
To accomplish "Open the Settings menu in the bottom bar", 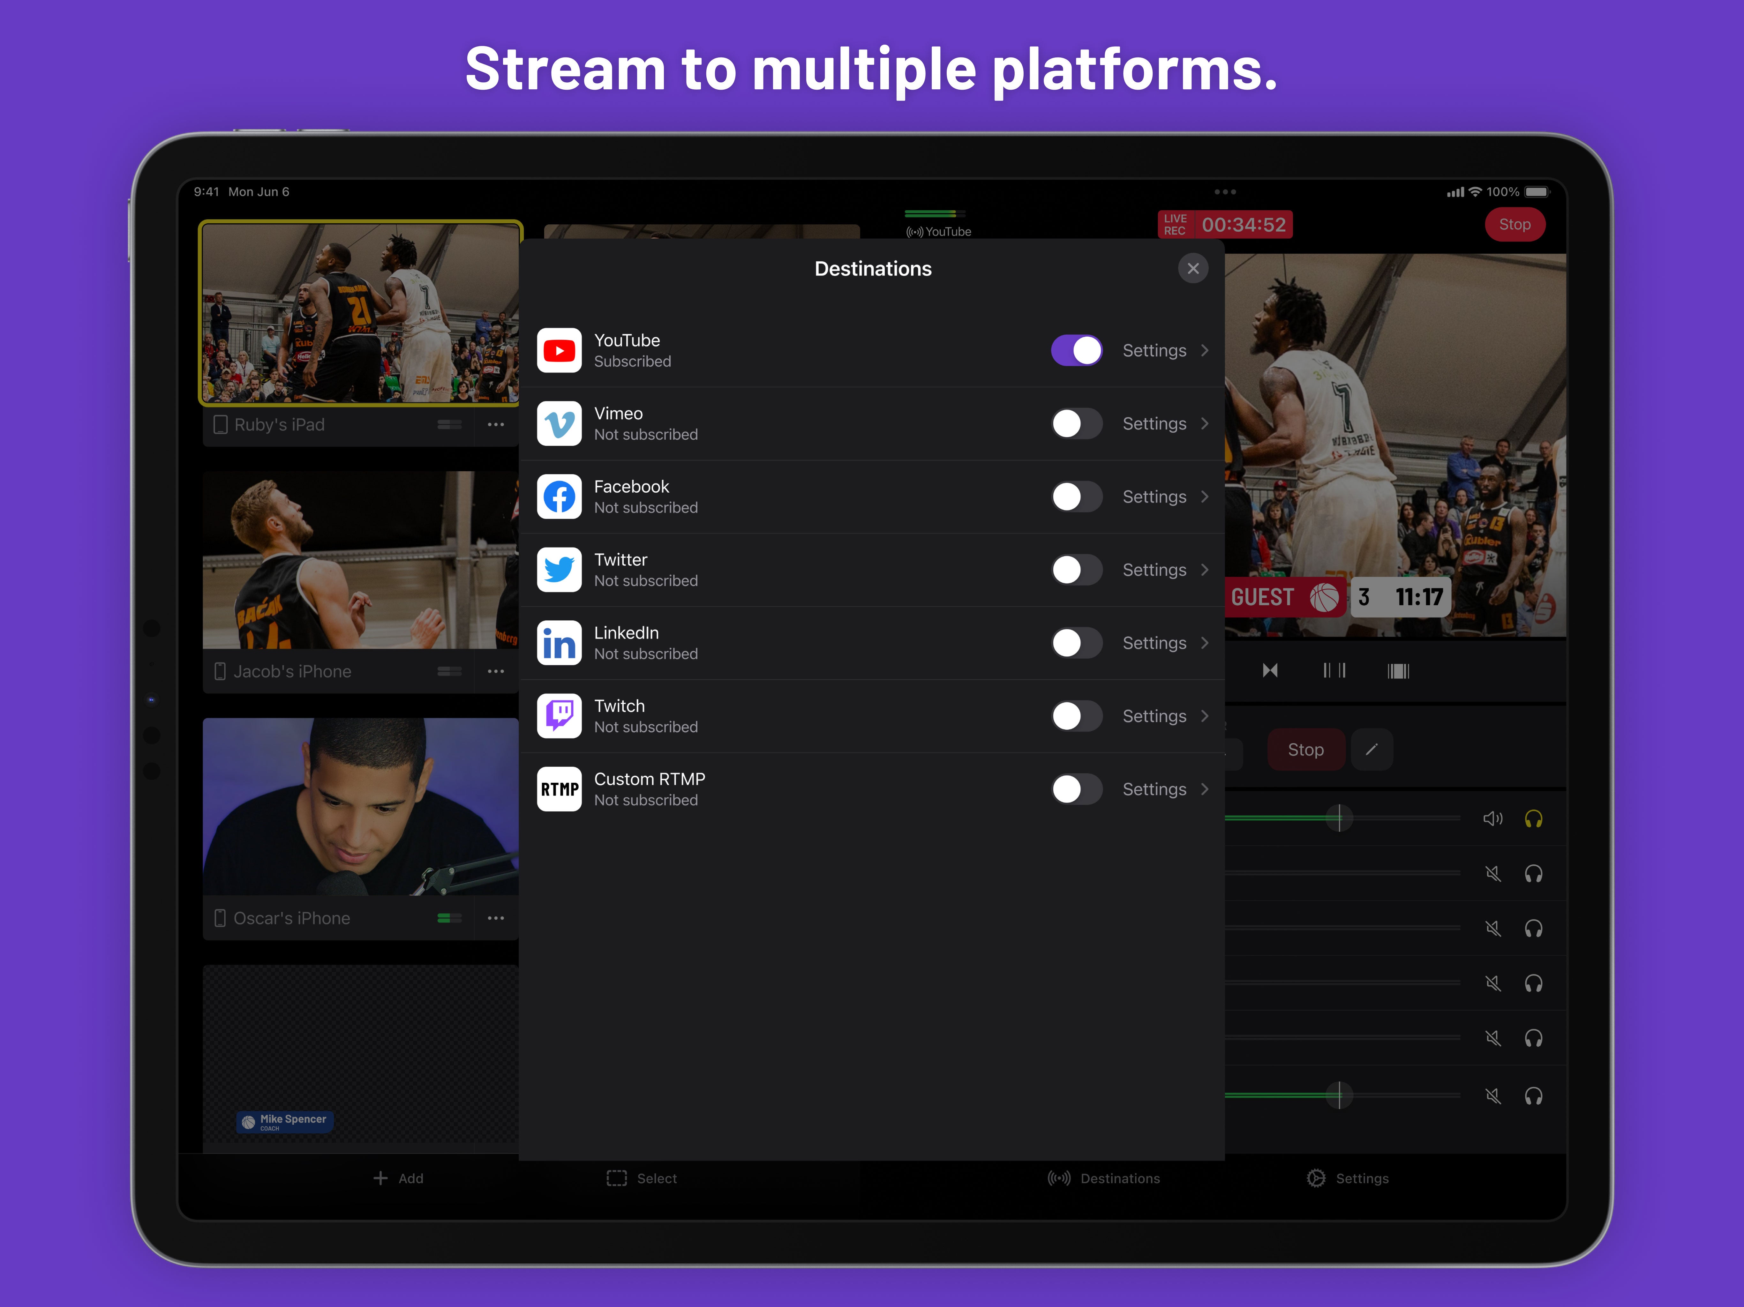I will 1348,1178.
